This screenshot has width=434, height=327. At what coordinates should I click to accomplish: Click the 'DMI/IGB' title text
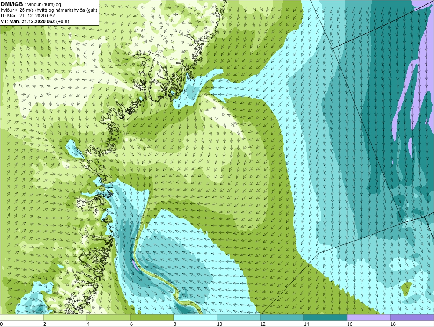(12, 4)
